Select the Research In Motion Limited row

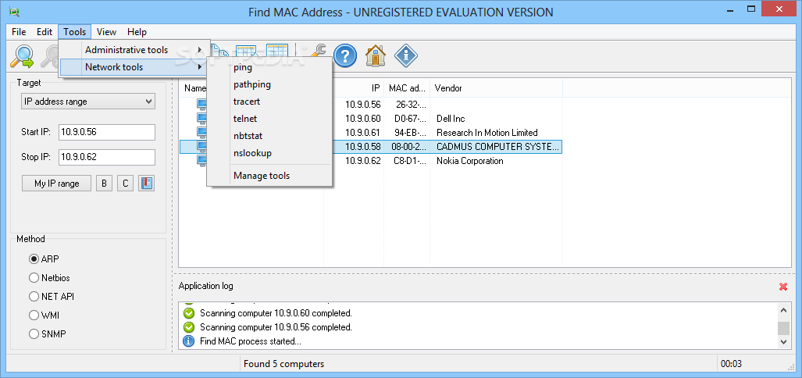(x=371, y=133)
